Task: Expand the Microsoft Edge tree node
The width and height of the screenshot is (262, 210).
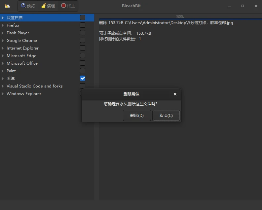Action: click(x=3, y=56)
